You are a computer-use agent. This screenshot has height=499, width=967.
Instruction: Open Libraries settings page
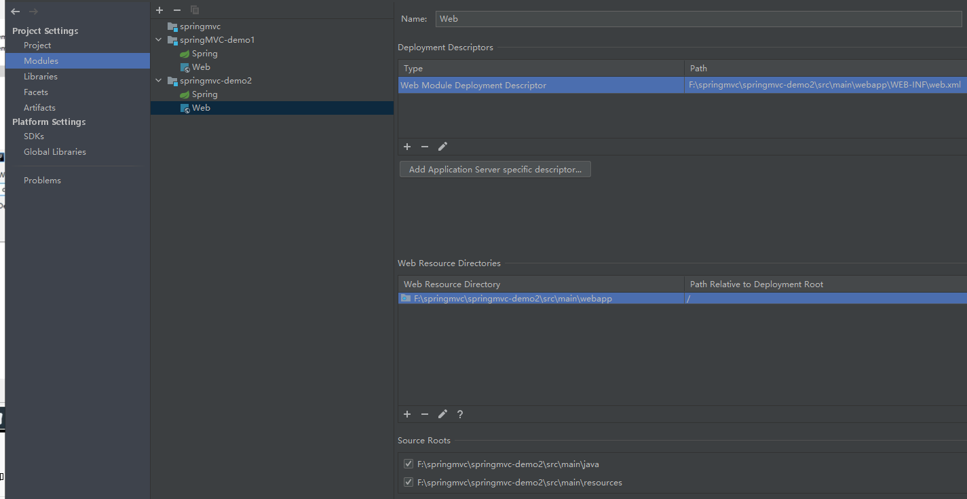[x=41, y=77]
